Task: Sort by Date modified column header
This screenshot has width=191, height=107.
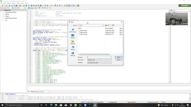Action: 109,28
